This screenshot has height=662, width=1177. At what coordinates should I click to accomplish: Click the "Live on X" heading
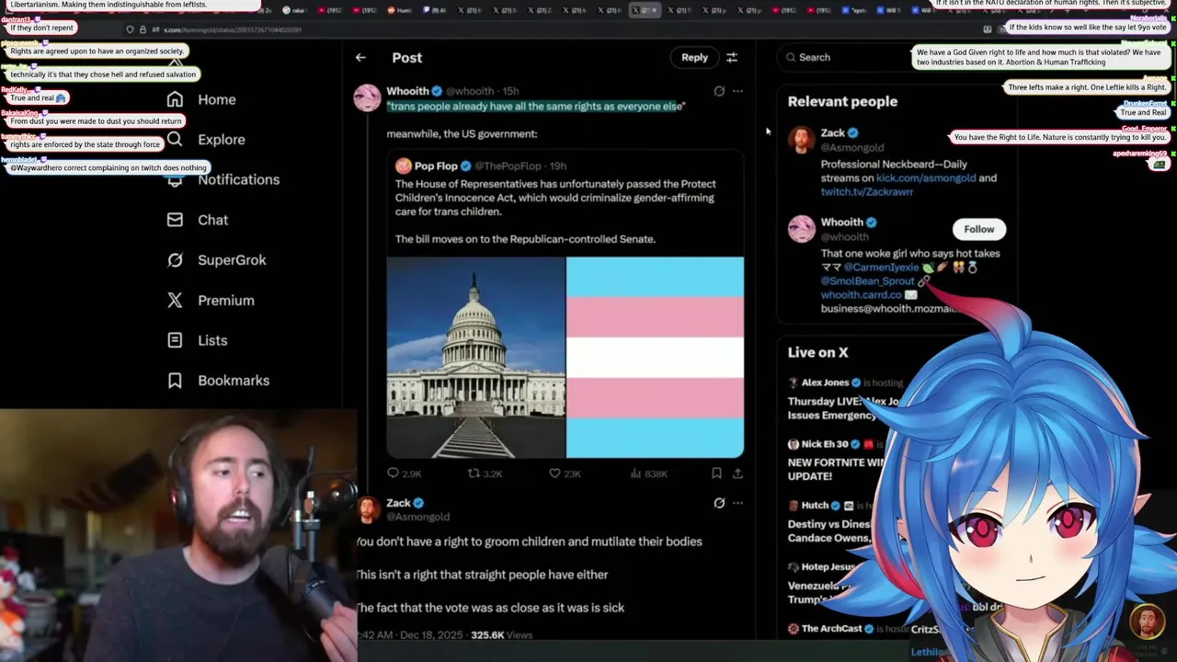point(817,352)
